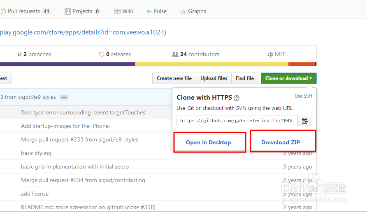Click the yellow language bar segment
The height and width of the screenshot is (212, 367).
coord(211,64)
